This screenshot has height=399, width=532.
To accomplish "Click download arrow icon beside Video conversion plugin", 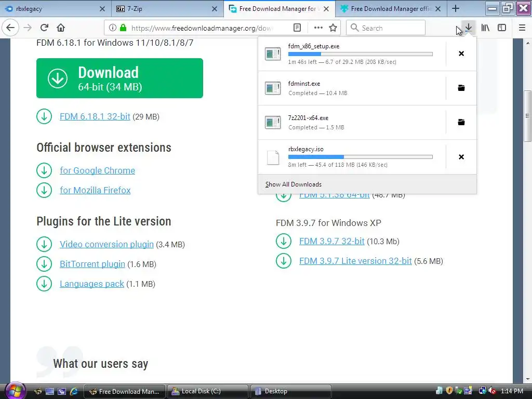I will click(x=44, y=244).
